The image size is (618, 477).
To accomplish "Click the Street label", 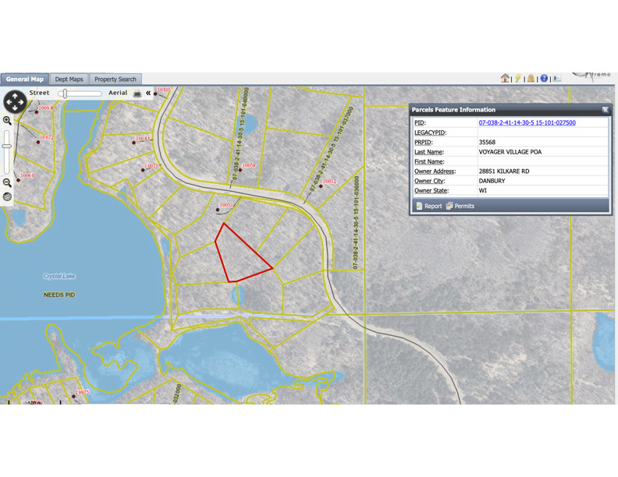I will pyautogui.click(x=40, y=93).
